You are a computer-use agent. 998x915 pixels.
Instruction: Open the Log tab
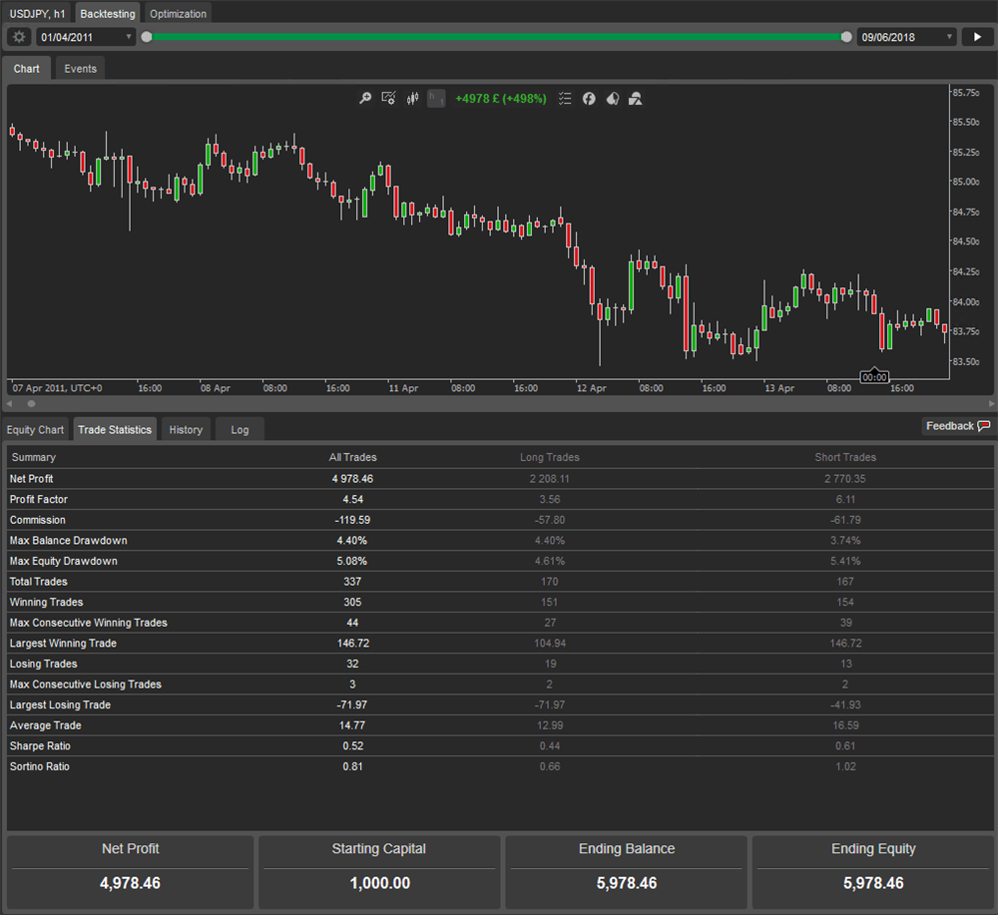240,429
